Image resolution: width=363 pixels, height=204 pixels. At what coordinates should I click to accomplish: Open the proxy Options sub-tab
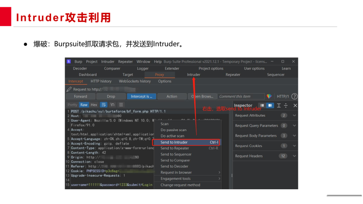point(165,81)
